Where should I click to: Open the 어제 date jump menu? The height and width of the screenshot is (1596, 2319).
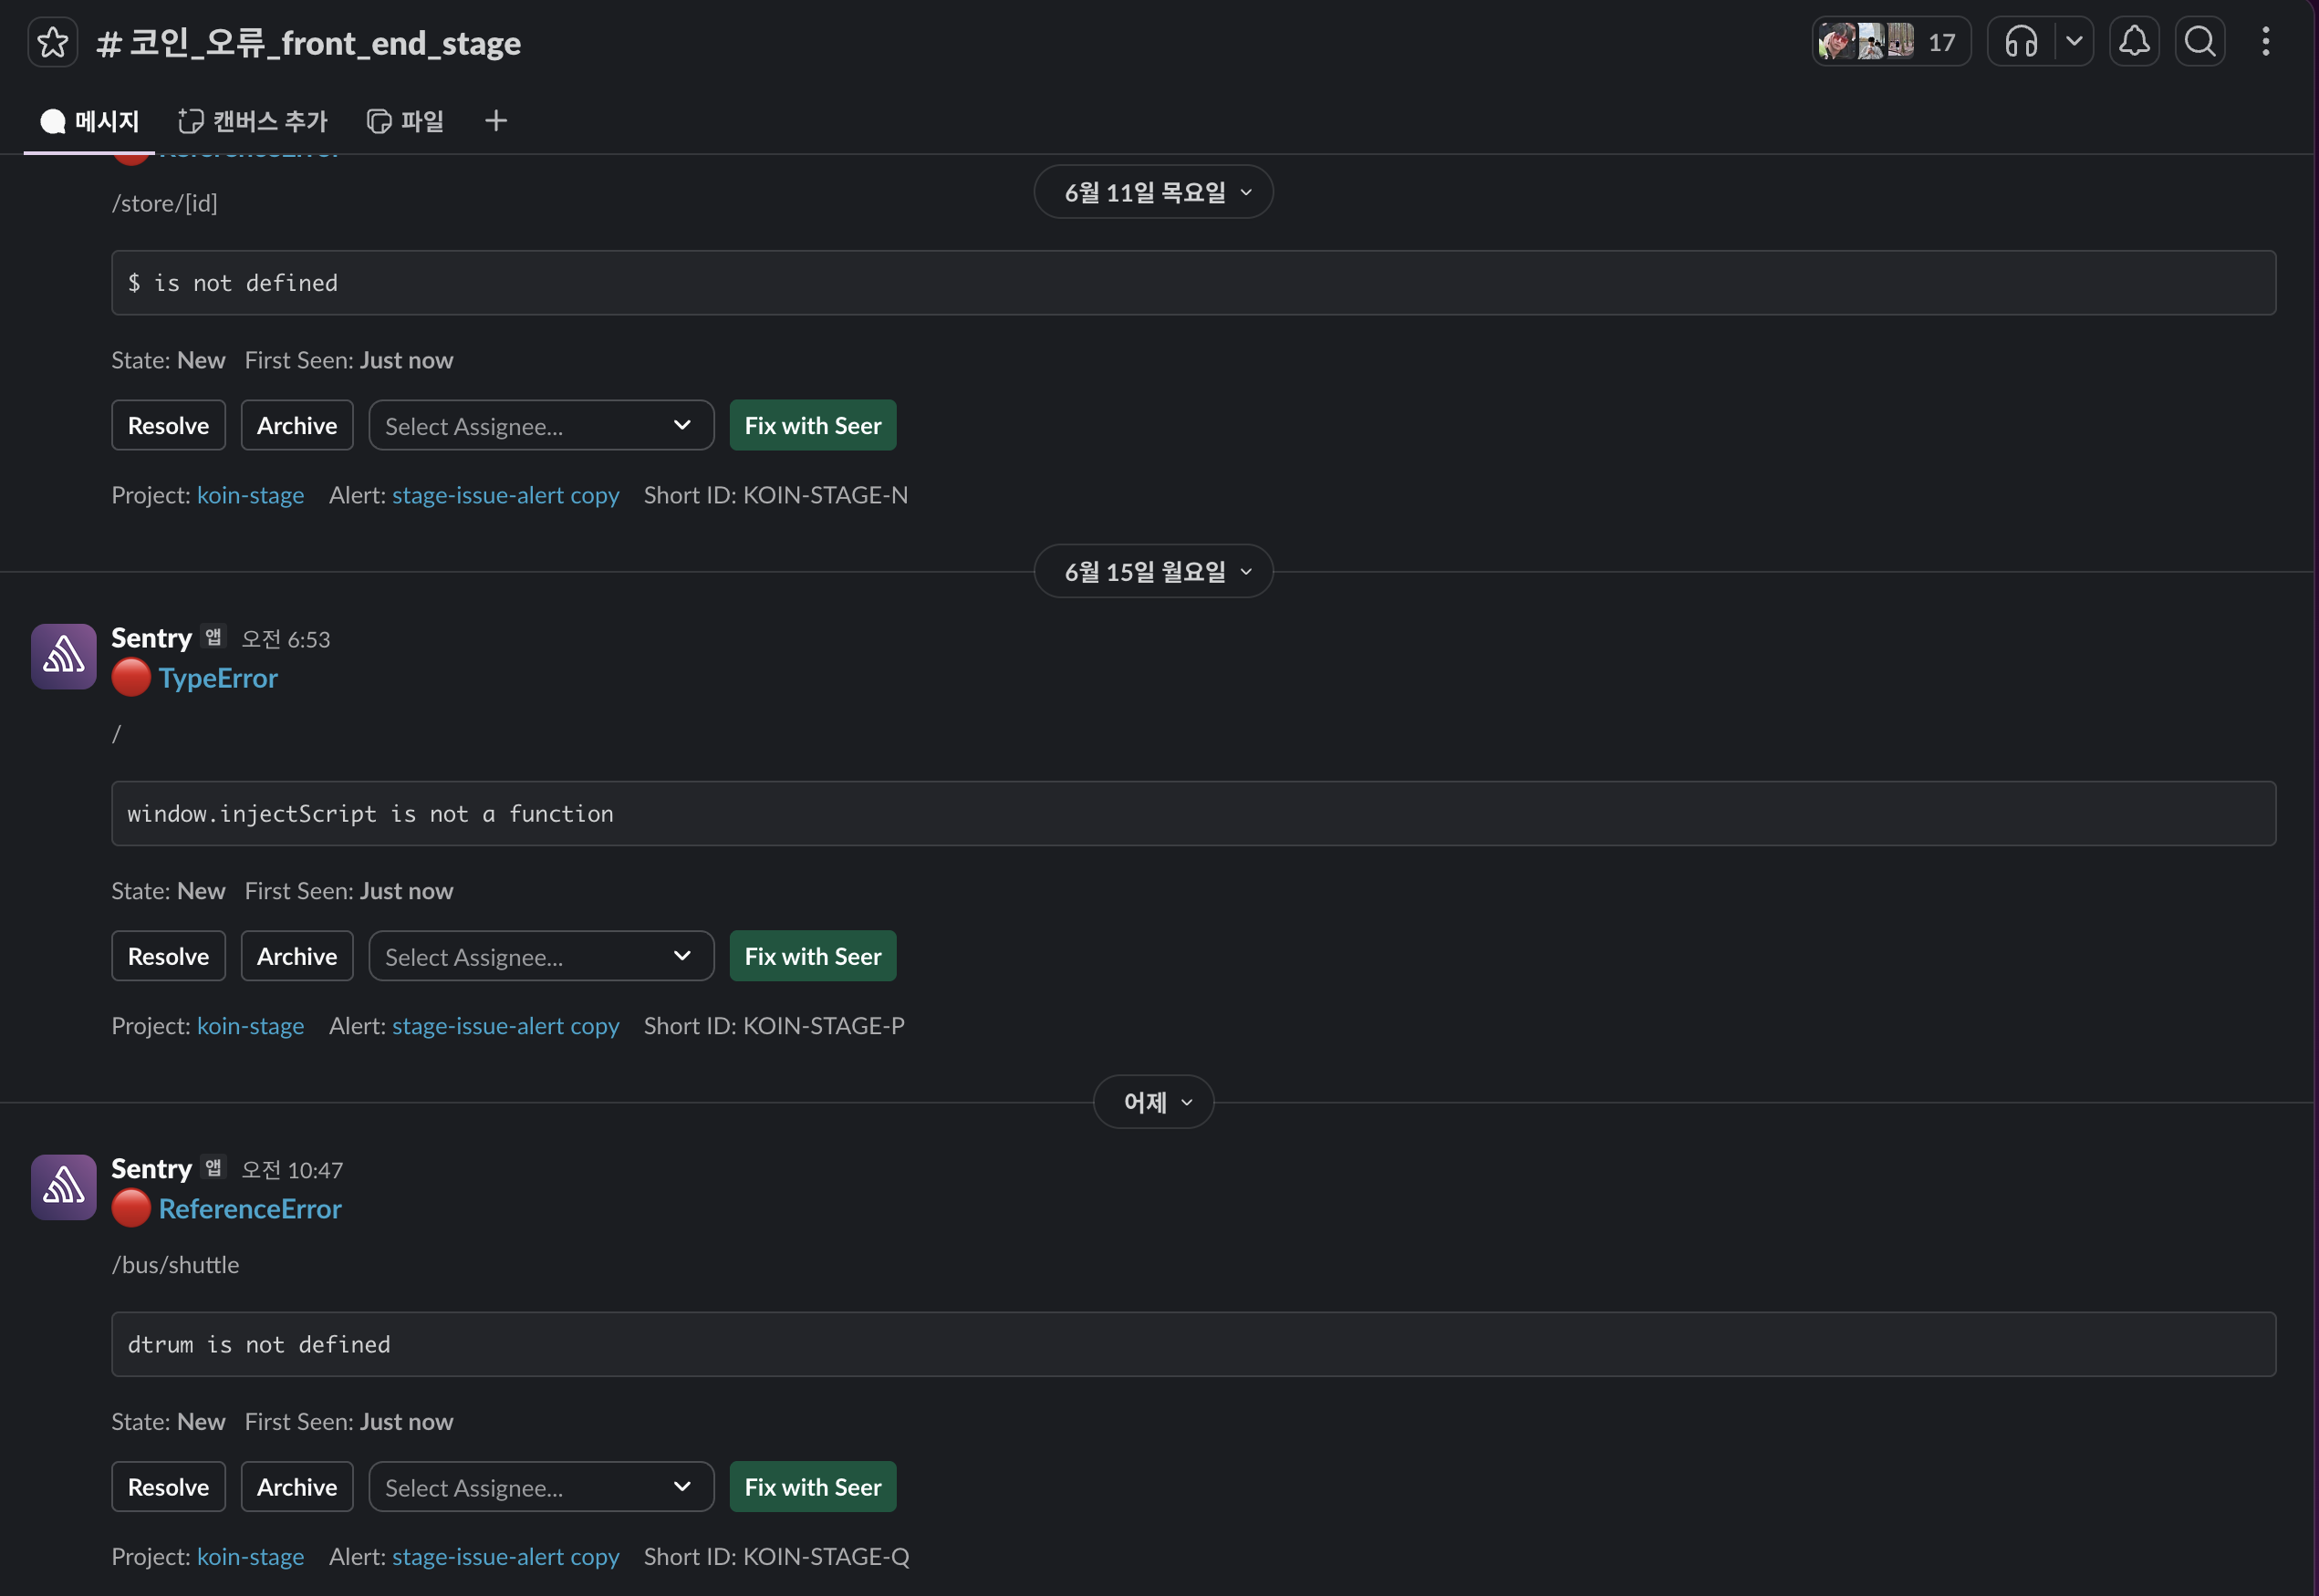(x=1154, y=1102)
